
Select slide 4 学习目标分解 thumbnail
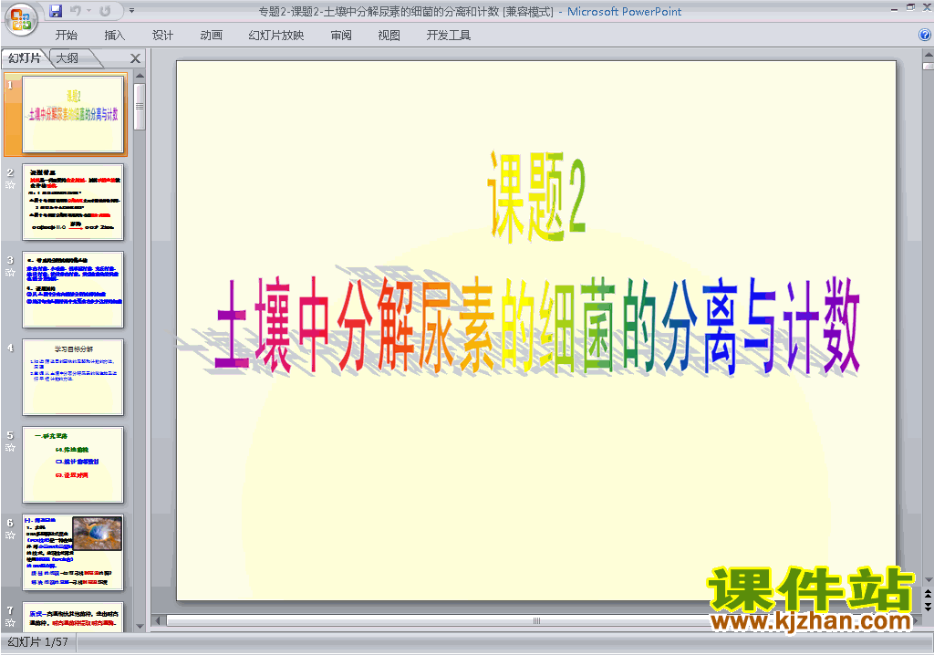point(73,378)
